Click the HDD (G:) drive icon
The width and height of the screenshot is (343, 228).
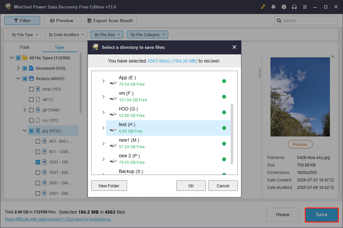pyautogui.click(x=113, y=114)
